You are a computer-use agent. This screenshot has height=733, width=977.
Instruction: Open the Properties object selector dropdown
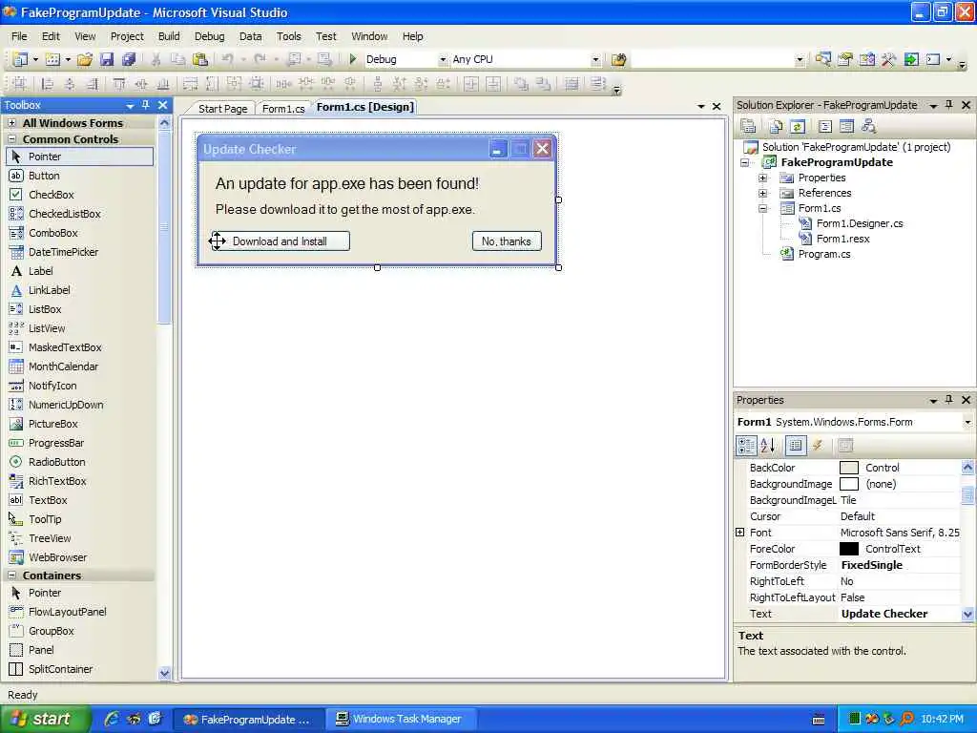(967, 422)
